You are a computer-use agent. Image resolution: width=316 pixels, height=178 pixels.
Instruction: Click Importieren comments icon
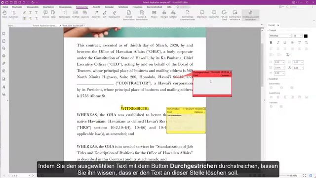(x=202, y=14)
